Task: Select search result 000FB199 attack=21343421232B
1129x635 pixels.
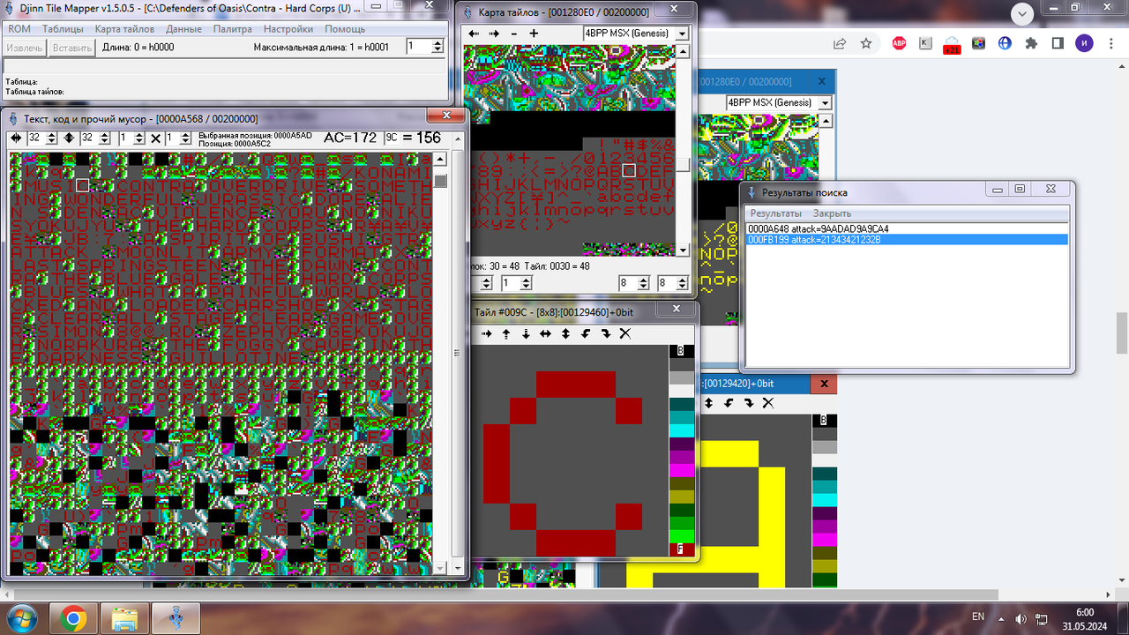Action: click(907, 240)
